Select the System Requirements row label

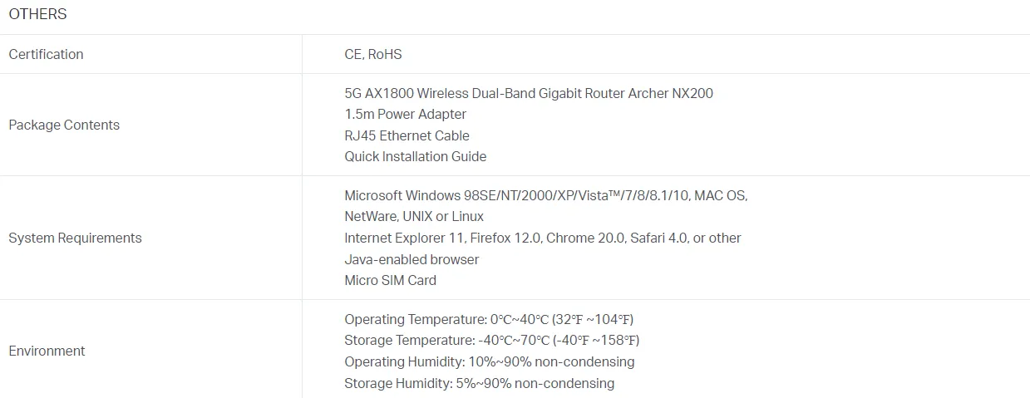point(75,238)
